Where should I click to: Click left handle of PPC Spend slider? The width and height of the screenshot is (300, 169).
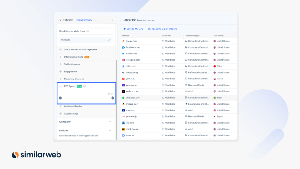[x=60, y=98]
